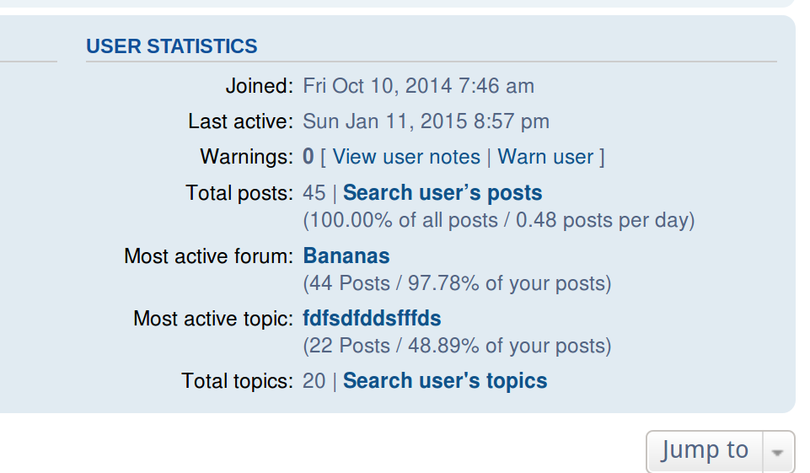
Task: Click the USER STATISTICS heading
Action: tap(171, 46)
